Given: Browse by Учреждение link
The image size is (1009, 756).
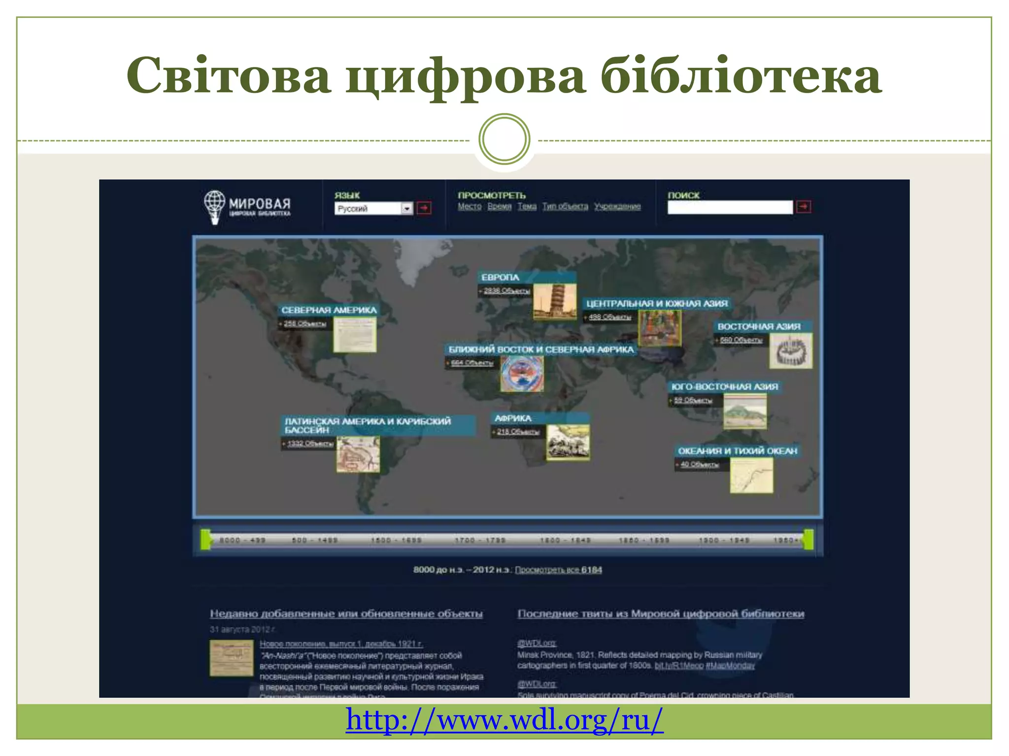Looking at the screenshot, I should click(x=617, y=206).
